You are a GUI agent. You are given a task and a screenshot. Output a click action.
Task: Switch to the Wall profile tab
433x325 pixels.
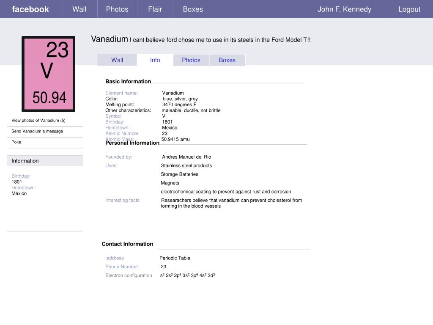coord(117,60)
